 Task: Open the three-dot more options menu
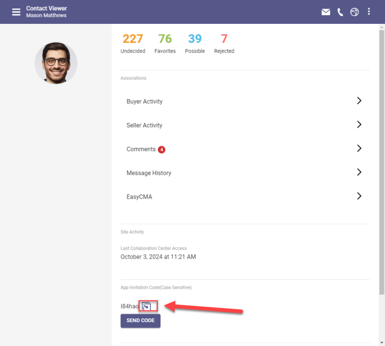369,12
